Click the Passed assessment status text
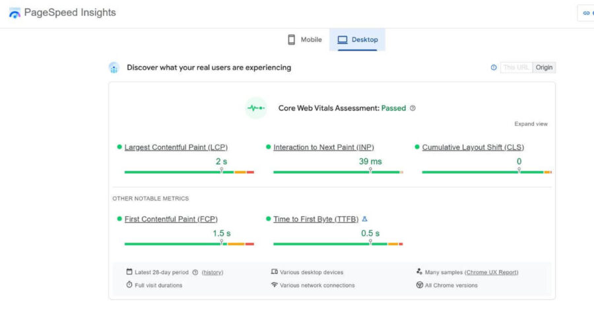594x312 pixels. point(393,108)
